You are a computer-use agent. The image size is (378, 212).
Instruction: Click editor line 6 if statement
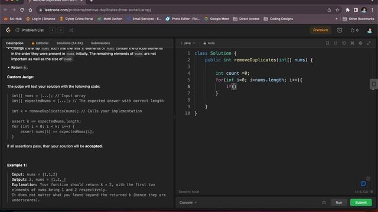tap(231, 87)
